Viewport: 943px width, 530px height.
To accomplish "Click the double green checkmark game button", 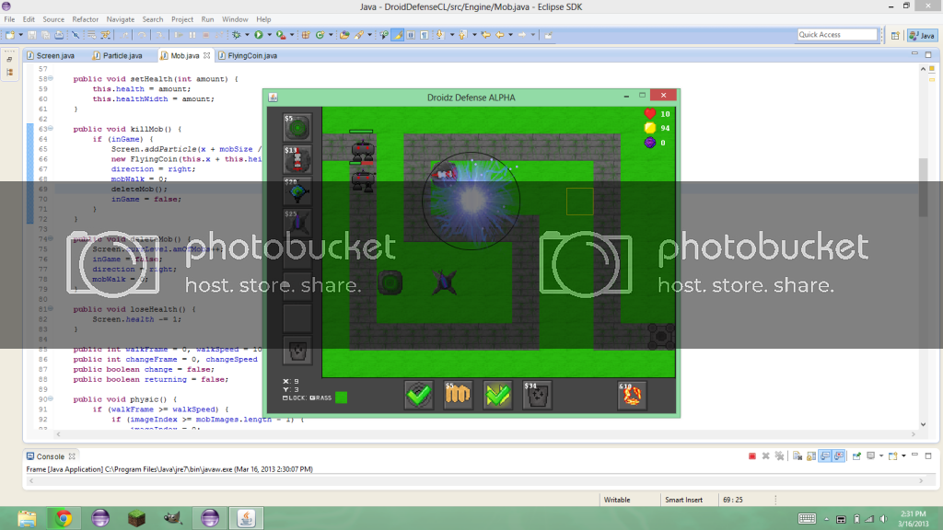I will pyautogui.click(x=497, y=395).
